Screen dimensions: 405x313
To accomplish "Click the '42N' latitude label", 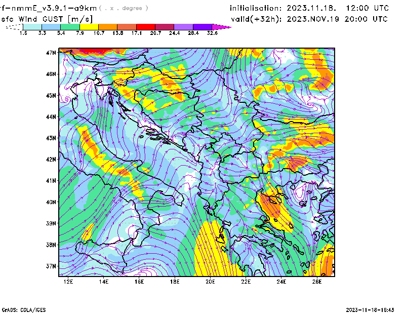I will (51, 160).
